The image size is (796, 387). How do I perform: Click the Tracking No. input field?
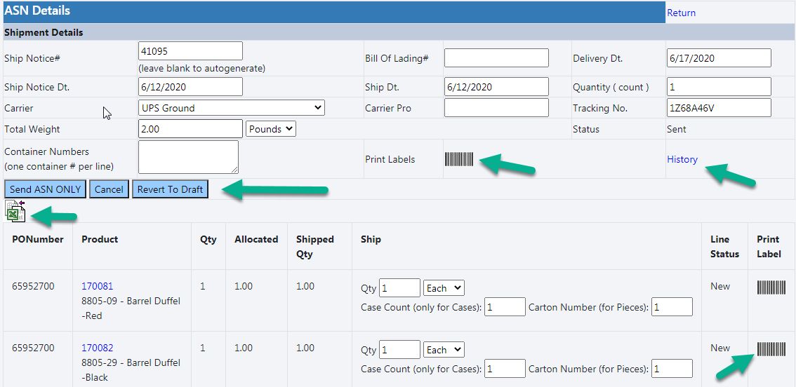tap(719, 108)
